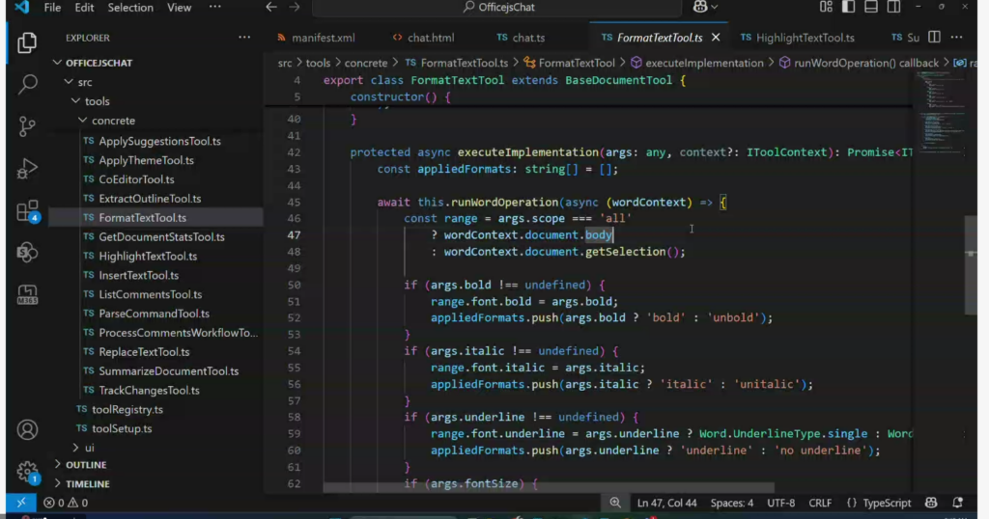Expand the OUTLINE section
989x519 pixels.
[86, 464]
